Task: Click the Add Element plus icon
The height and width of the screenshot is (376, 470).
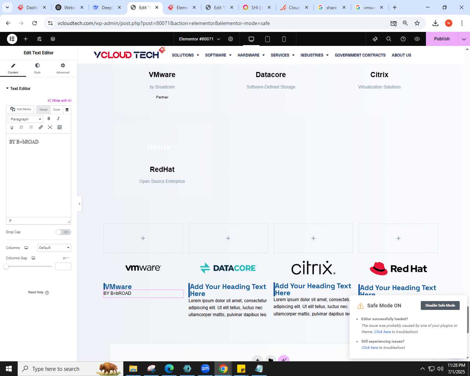Action: coord(26,39)
